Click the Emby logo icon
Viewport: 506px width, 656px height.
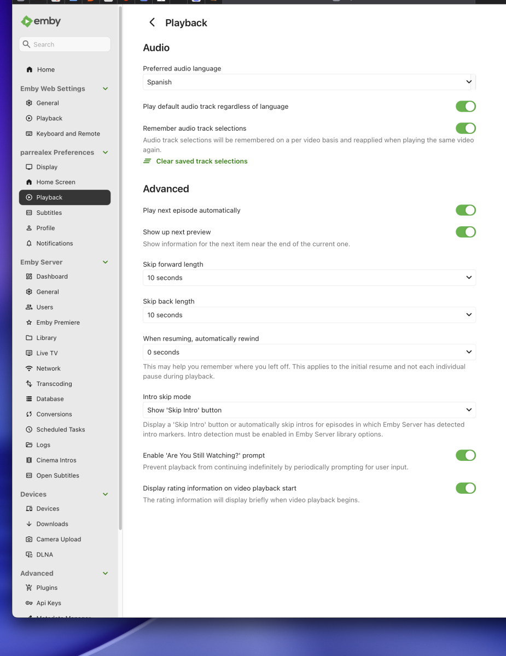pyautogui.click(x=26, y=21)
